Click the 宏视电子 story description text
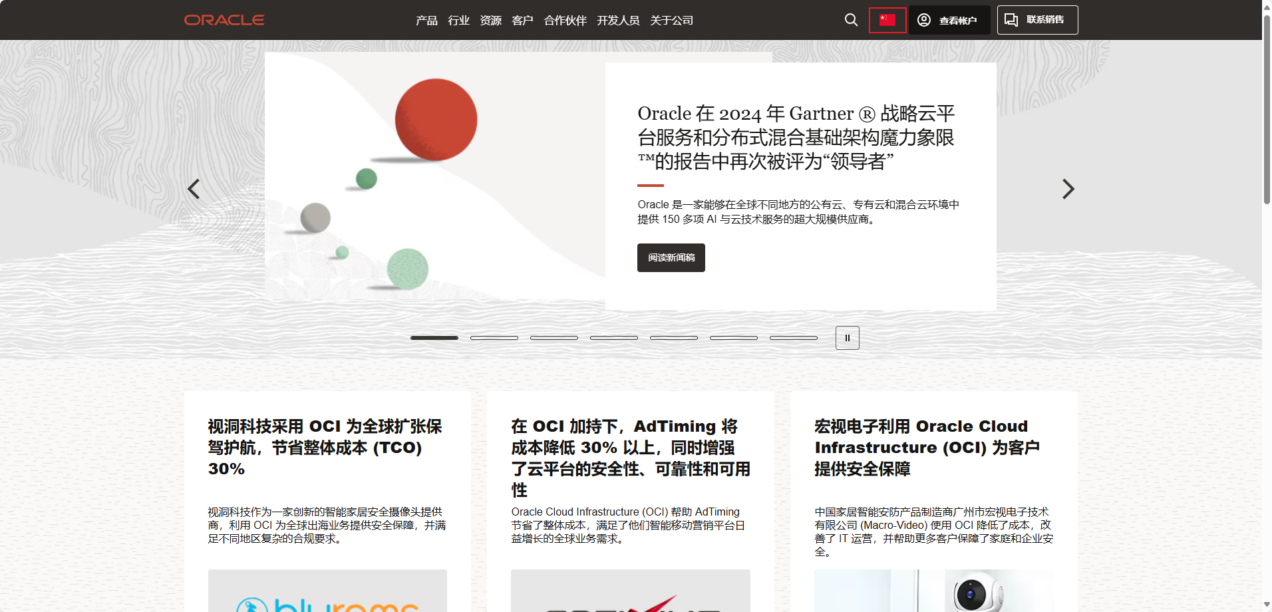1272x612 pixels. pos(934,532)
